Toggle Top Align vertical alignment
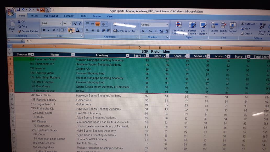This screenshot has height=152, width=270. click(x=87, y=24)
